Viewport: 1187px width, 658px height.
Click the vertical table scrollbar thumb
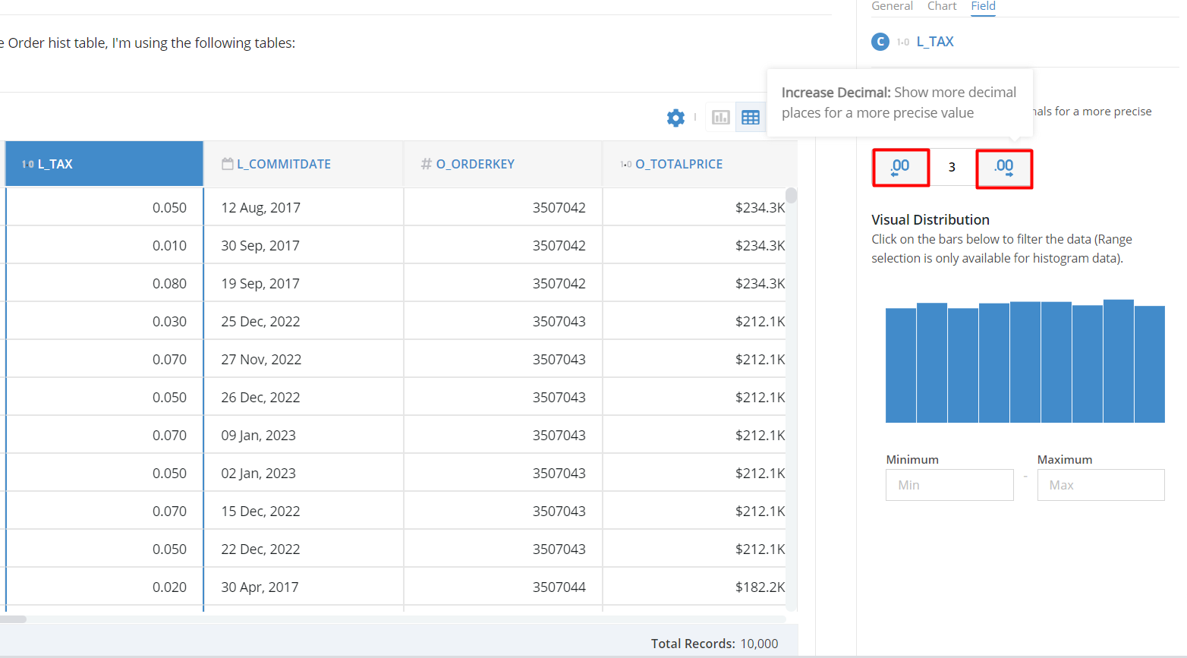coord(792,195)
